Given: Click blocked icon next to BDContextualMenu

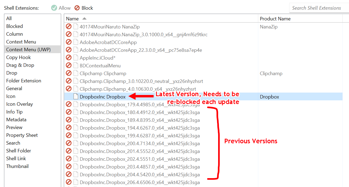Looking at the screenshot, I should coord(69,65).
